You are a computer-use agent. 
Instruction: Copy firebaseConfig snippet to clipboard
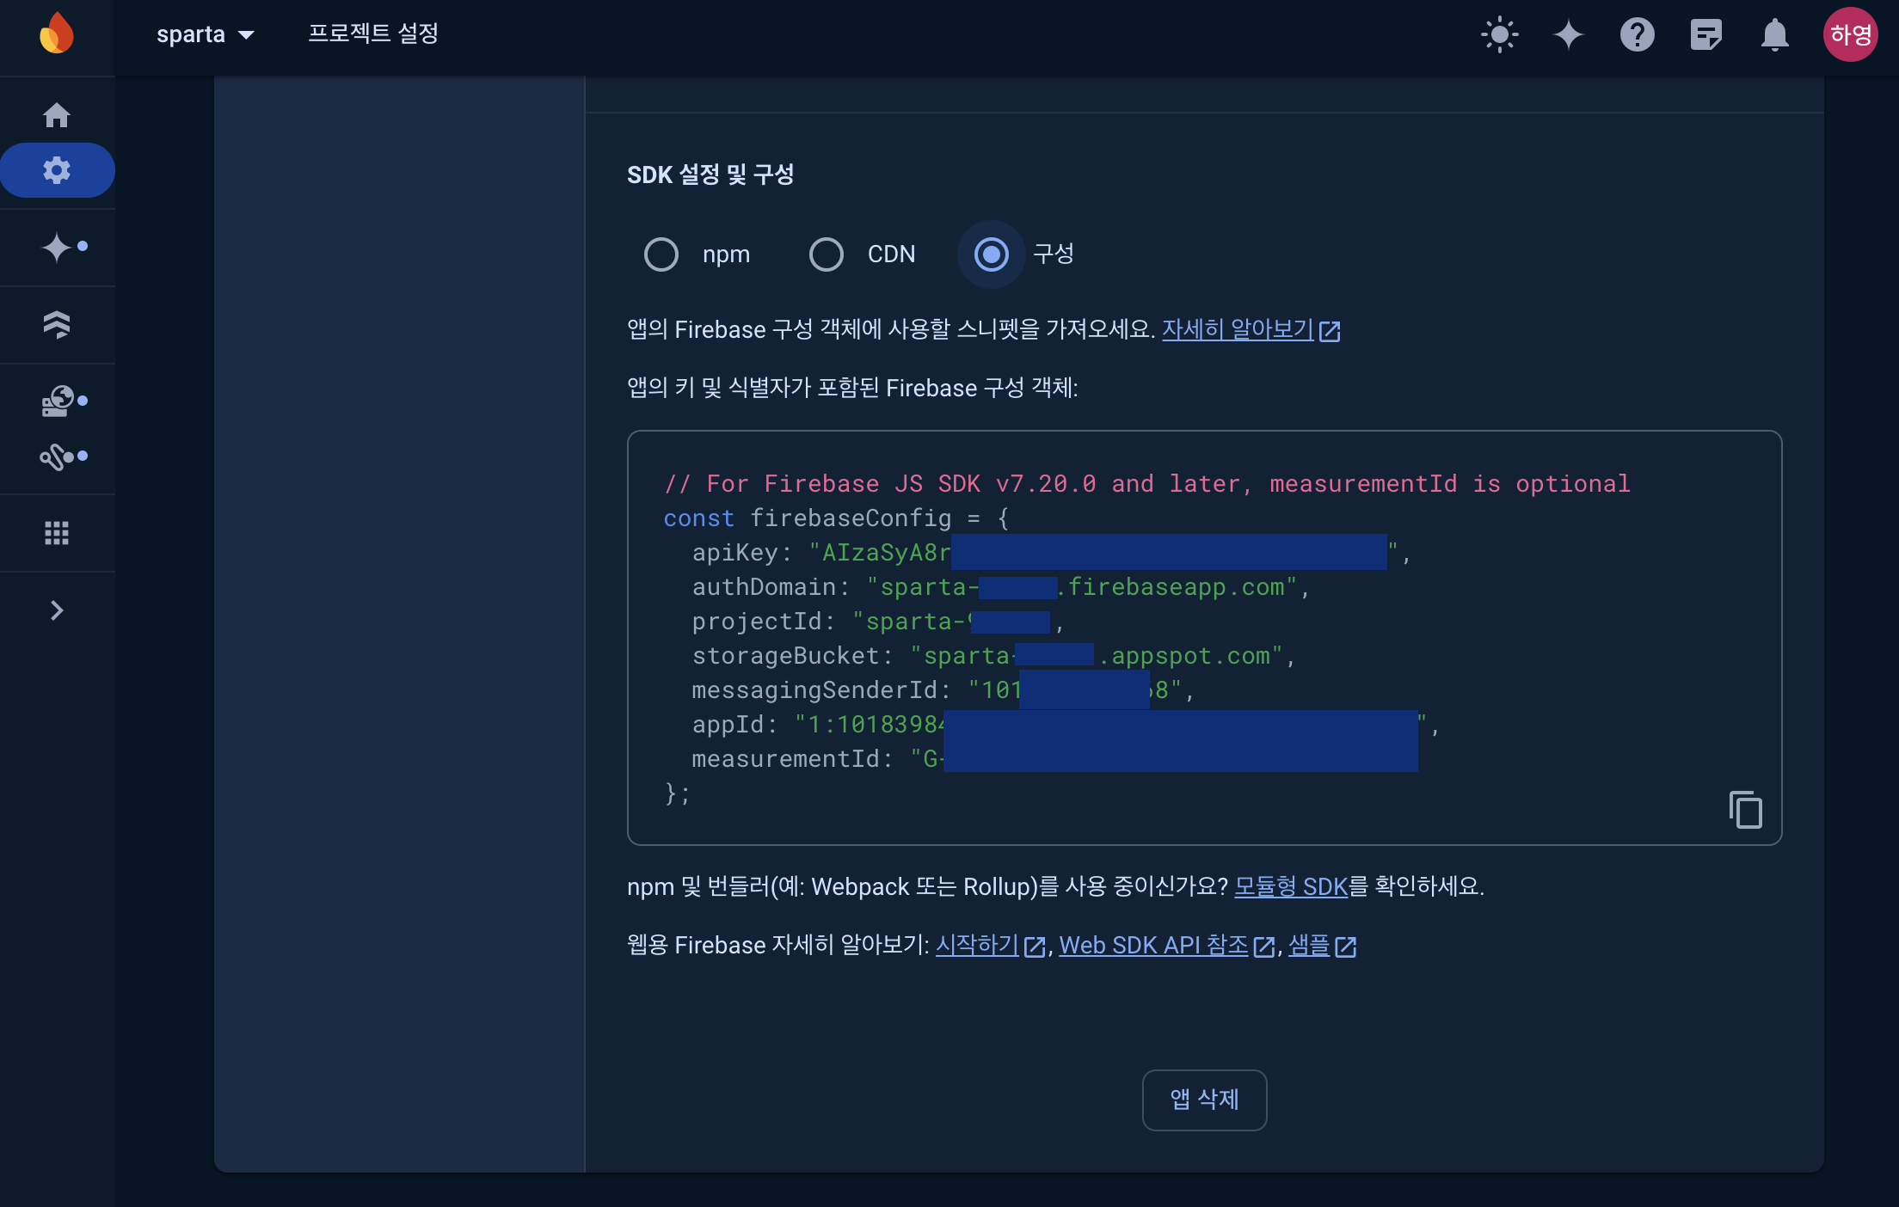[x=1745, y=810]
